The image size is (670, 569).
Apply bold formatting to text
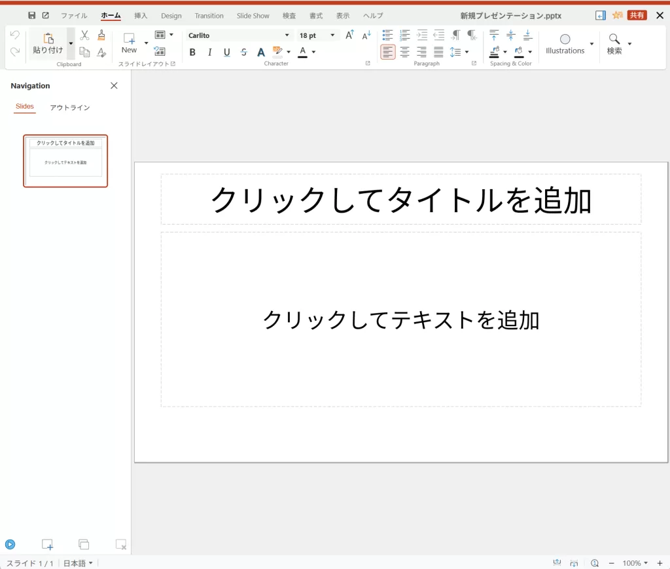coord(192,52)
